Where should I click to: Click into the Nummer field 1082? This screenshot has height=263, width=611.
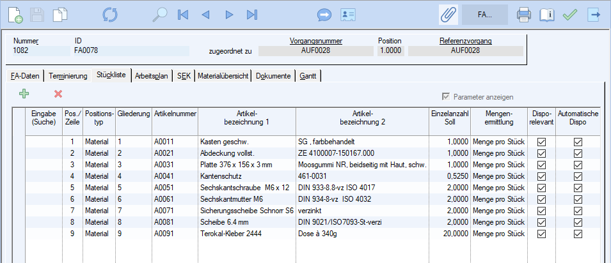click(x=38, y=50)
